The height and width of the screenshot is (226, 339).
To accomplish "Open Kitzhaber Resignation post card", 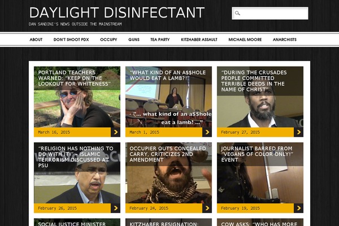I will click(168, 222).
